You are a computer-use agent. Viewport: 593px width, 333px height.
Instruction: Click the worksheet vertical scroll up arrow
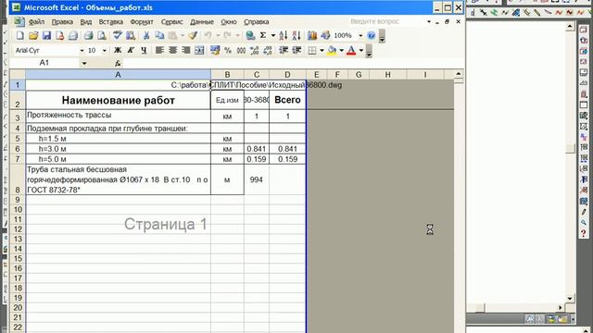point(459,74)
